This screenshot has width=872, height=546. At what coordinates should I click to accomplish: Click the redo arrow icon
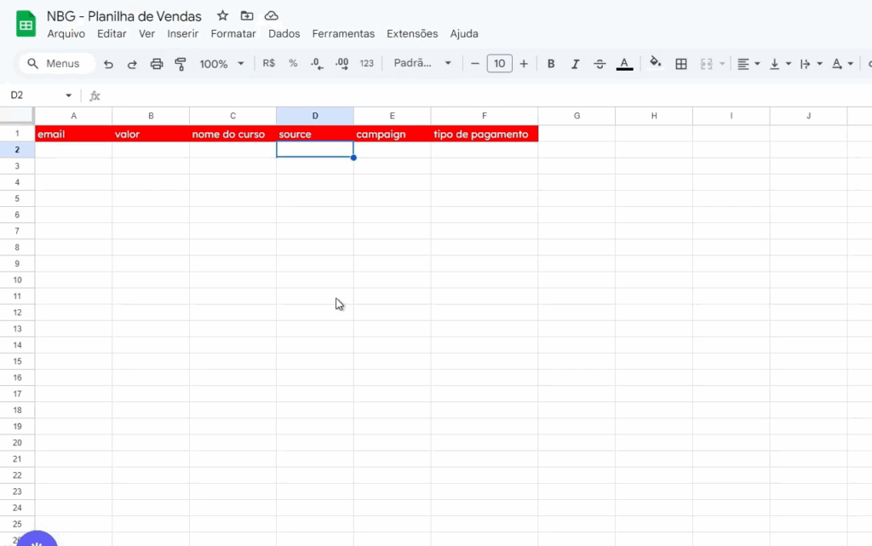coord(132,64)
